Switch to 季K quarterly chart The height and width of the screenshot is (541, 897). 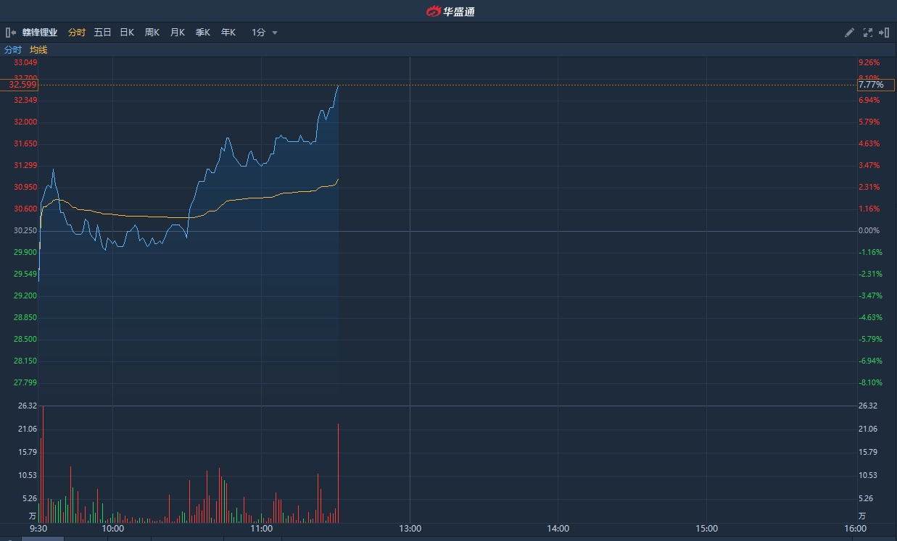(x=202, y=33)
